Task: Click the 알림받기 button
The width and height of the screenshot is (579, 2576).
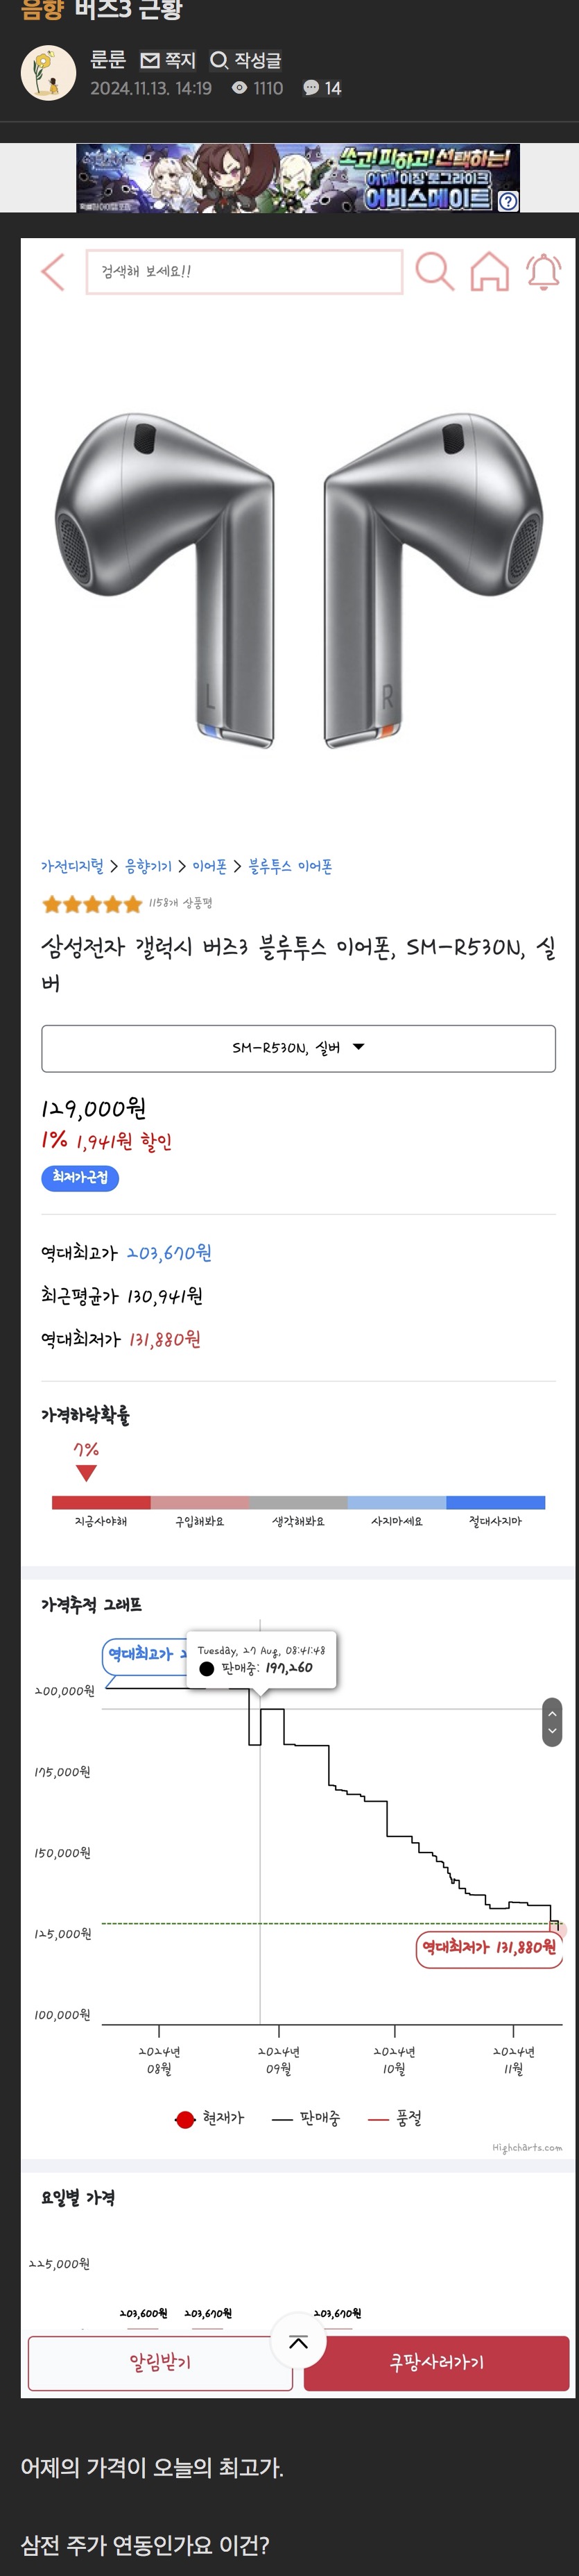Action: pyautogui.click(x=159, y=2363)
